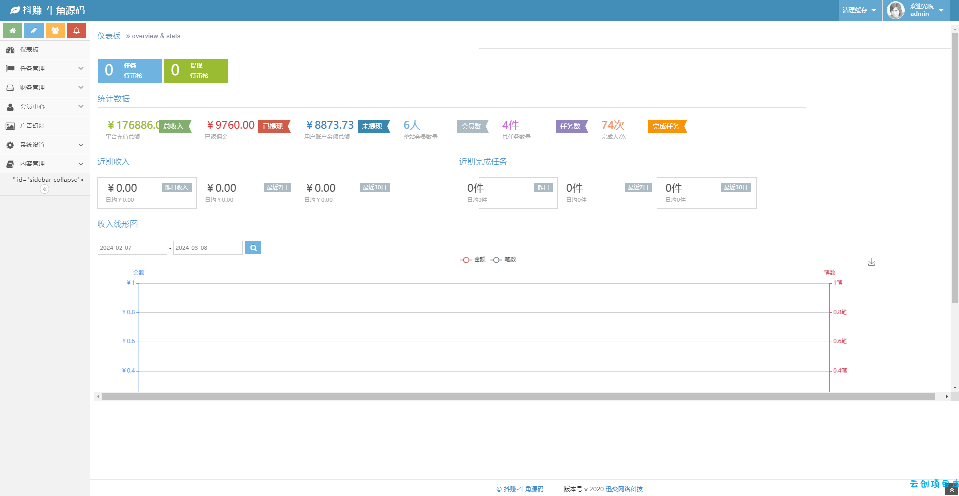Click the blue pencil edit shortcut icon
The image size is (959, 496).
[34, 31]
